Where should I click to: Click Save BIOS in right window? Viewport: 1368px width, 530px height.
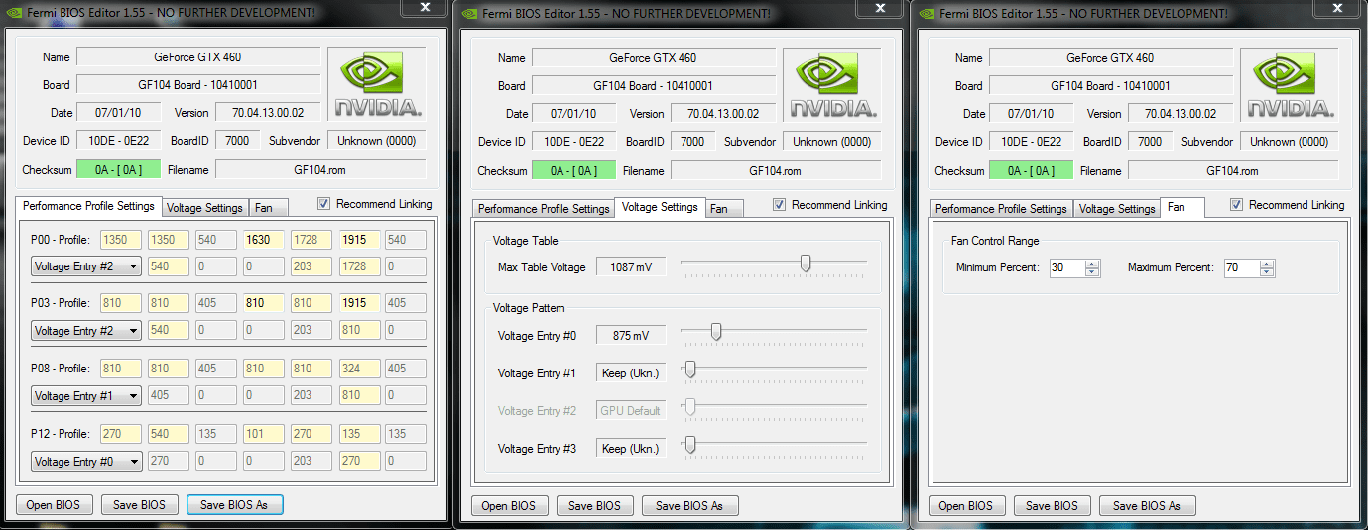(x=1052, y=506)
